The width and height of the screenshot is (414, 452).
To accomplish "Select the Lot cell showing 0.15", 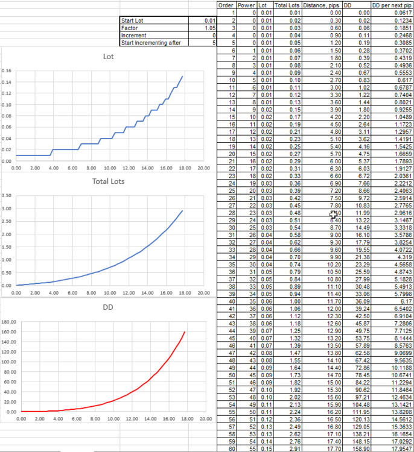I will point(265,449).
